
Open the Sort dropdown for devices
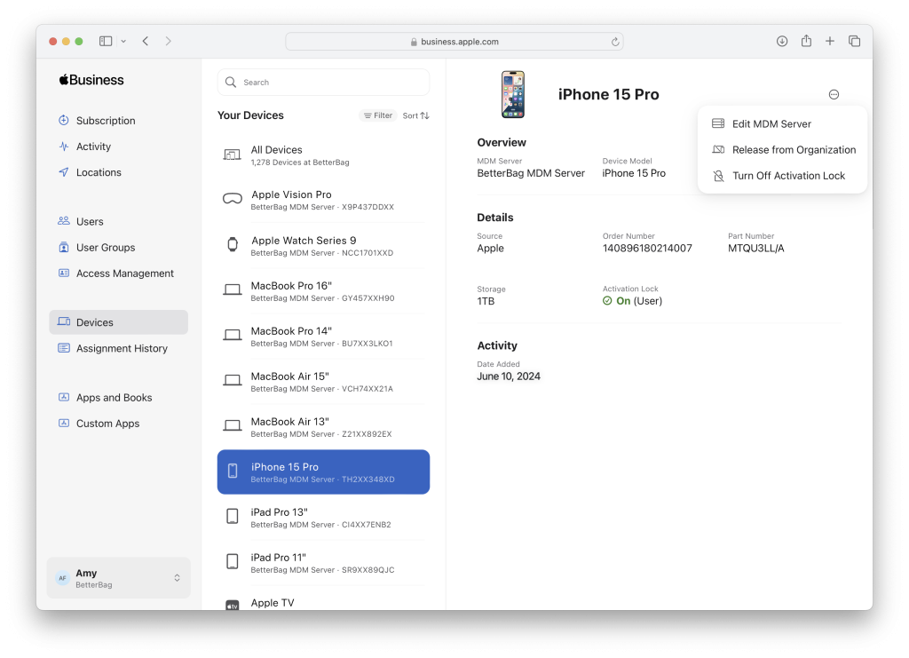coord(415,115)
